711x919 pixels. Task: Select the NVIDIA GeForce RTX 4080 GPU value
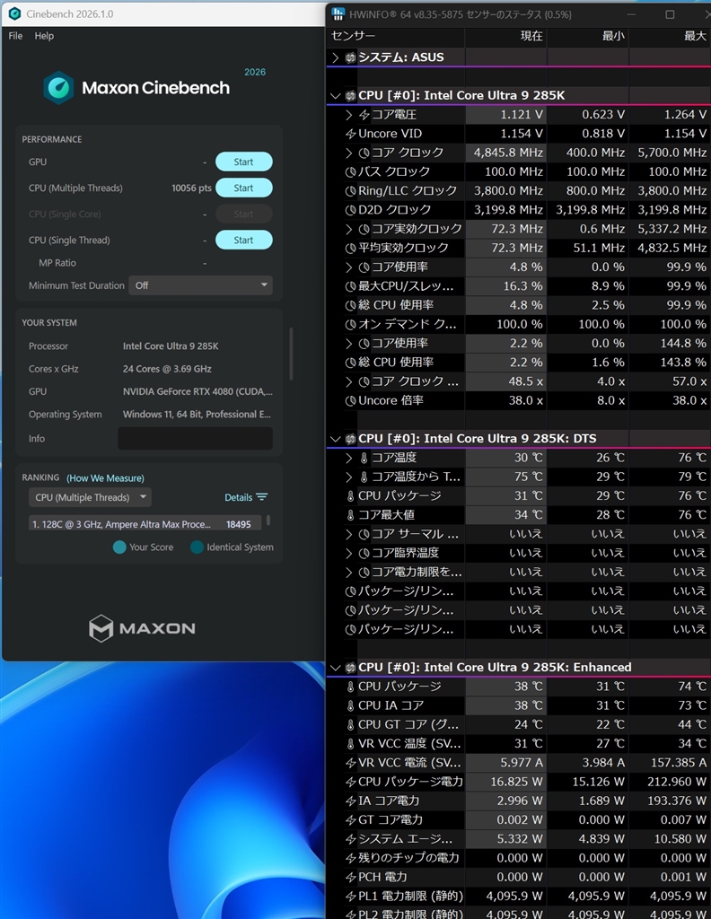click(x=197, y=391)
